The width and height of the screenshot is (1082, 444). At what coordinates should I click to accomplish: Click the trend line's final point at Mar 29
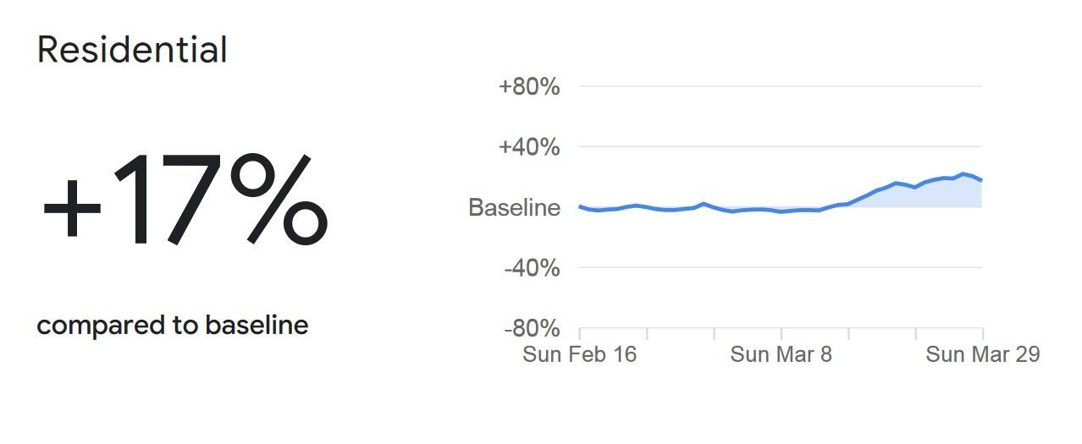pos(981,180)
